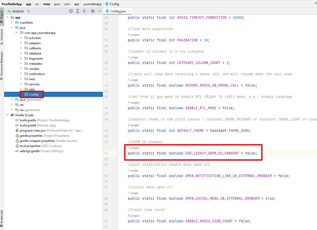317x230 pixels.
Task: Collapse the com.app.yourradioapp package
Action: 16,33
